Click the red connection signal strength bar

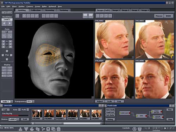pos(15,116)
